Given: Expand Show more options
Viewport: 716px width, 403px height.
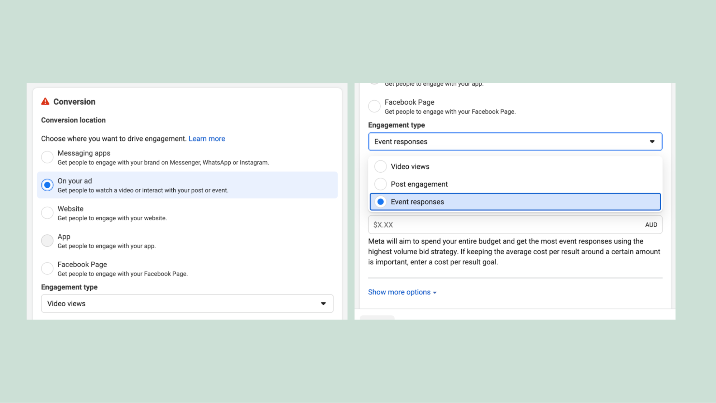Looking at the screenshot, I should click(399, 292).
